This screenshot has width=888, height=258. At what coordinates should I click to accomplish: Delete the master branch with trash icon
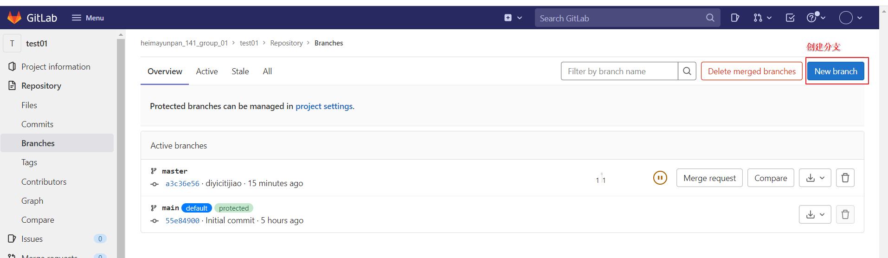pyautogui.click(x=845, y=178)
